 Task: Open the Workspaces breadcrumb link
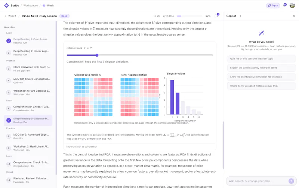point(31,6)
